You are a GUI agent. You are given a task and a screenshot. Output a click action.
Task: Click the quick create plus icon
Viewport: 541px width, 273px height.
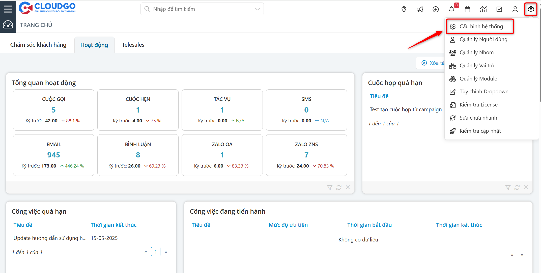coord(436,9)
